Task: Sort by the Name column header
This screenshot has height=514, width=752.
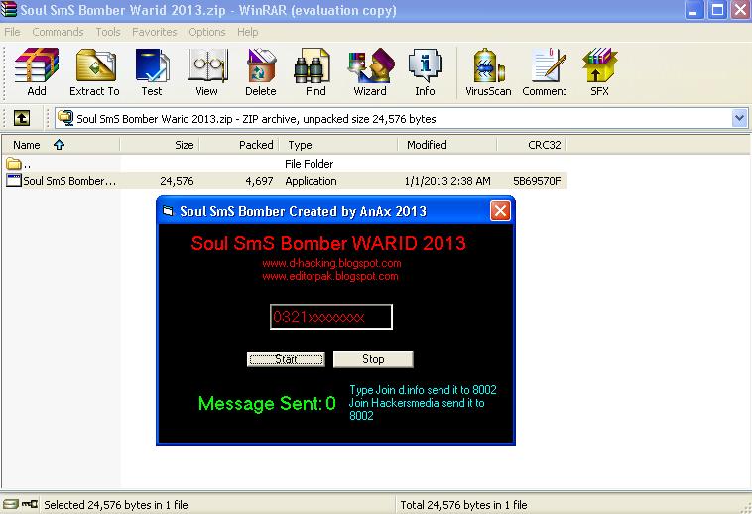Action: pos(61,145)
